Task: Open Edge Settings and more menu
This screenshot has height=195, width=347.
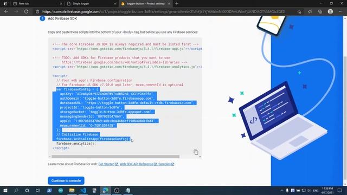Action: (340, 12)
